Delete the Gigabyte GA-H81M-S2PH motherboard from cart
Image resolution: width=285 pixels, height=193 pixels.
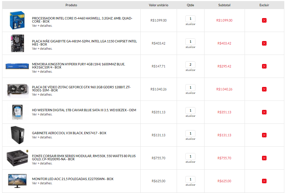pos(264,43)
